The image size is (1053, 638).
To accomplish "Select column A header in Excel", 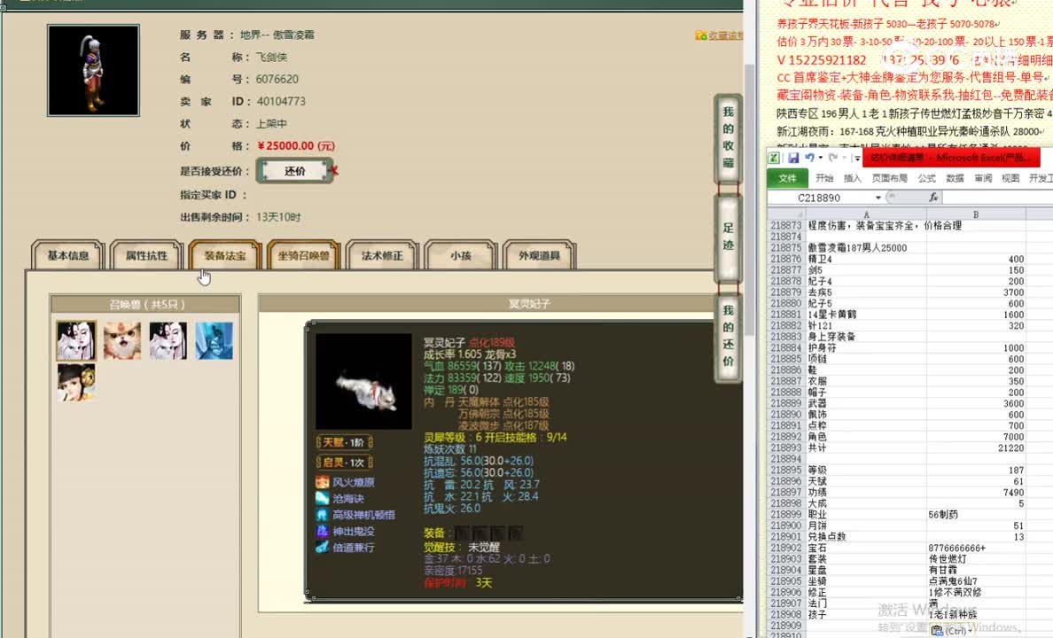I will [866, 214].
